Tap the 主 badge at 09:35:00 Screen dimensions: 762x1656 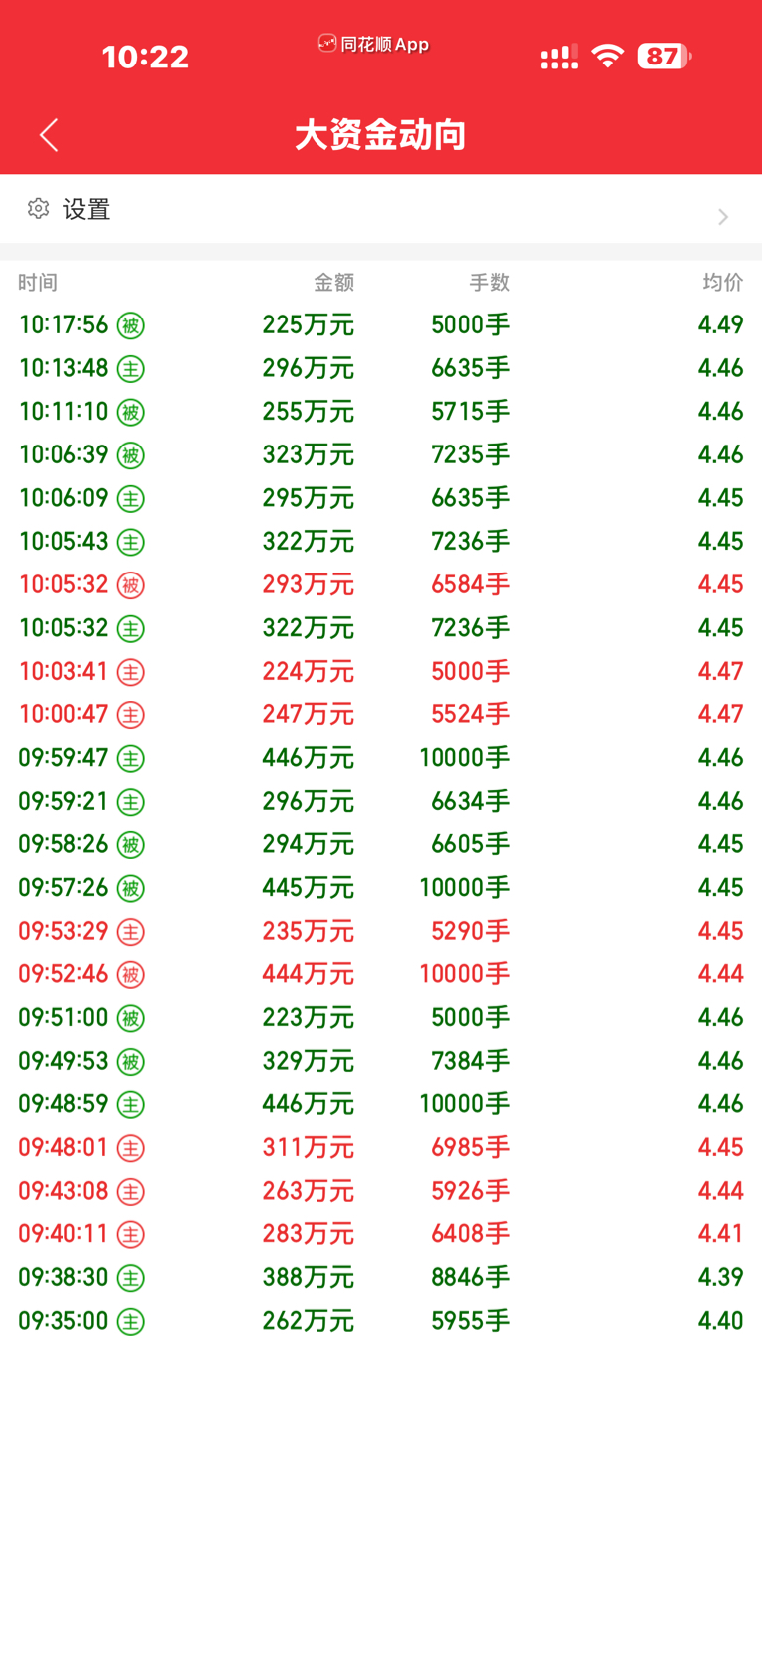131,1322
